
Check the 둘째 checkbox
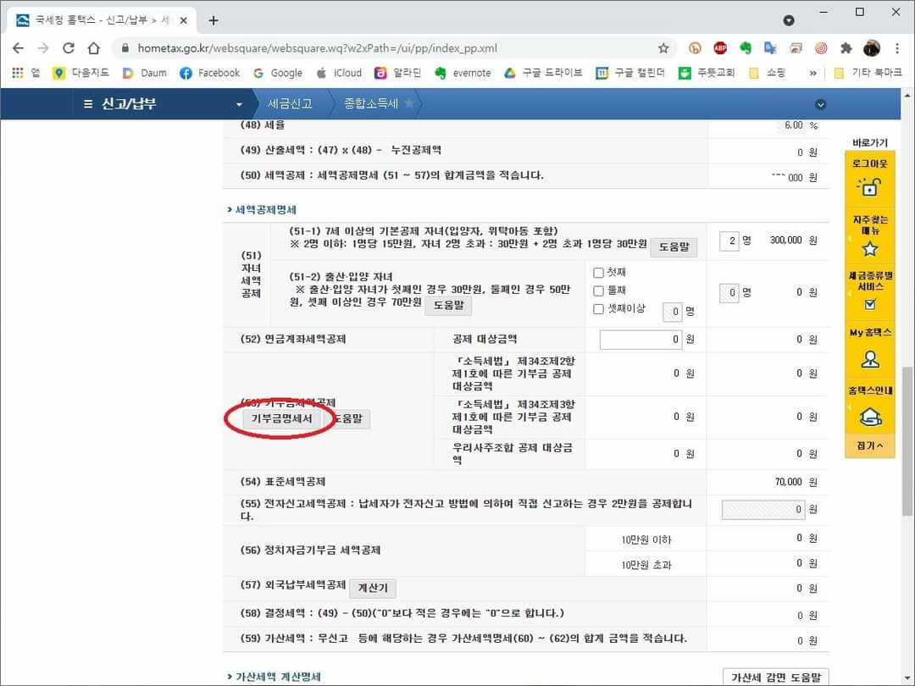(598, 290)
